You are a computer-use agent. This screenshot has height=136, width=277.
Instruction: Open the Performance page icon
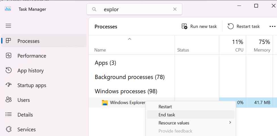[9, 56]
